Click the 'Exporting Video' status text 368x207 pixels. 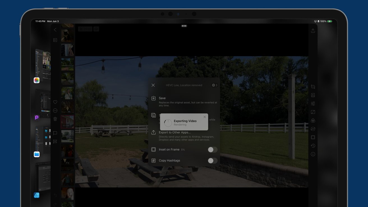(x=185, y=121)
